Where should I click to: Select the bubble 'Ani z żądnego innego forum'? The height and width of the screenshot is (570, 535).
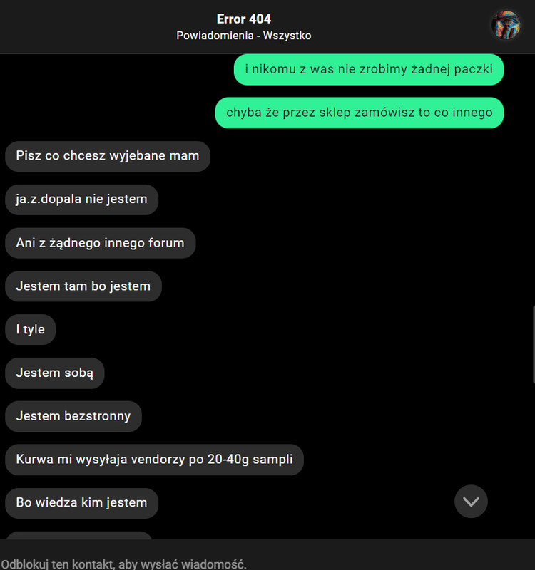coord(100,243)
